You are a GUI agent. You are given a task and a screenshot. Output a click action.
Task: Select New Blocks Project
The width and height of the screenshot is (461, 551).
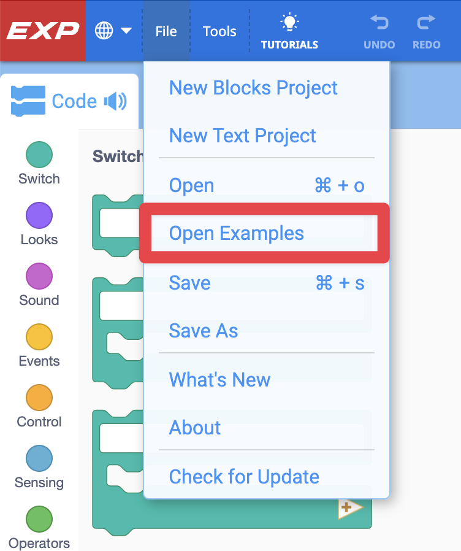(253, 88)
